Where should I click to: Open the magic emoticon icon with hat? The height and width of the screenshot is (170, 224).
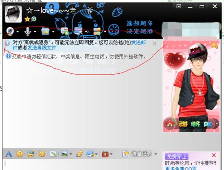(x=31, y=154)
